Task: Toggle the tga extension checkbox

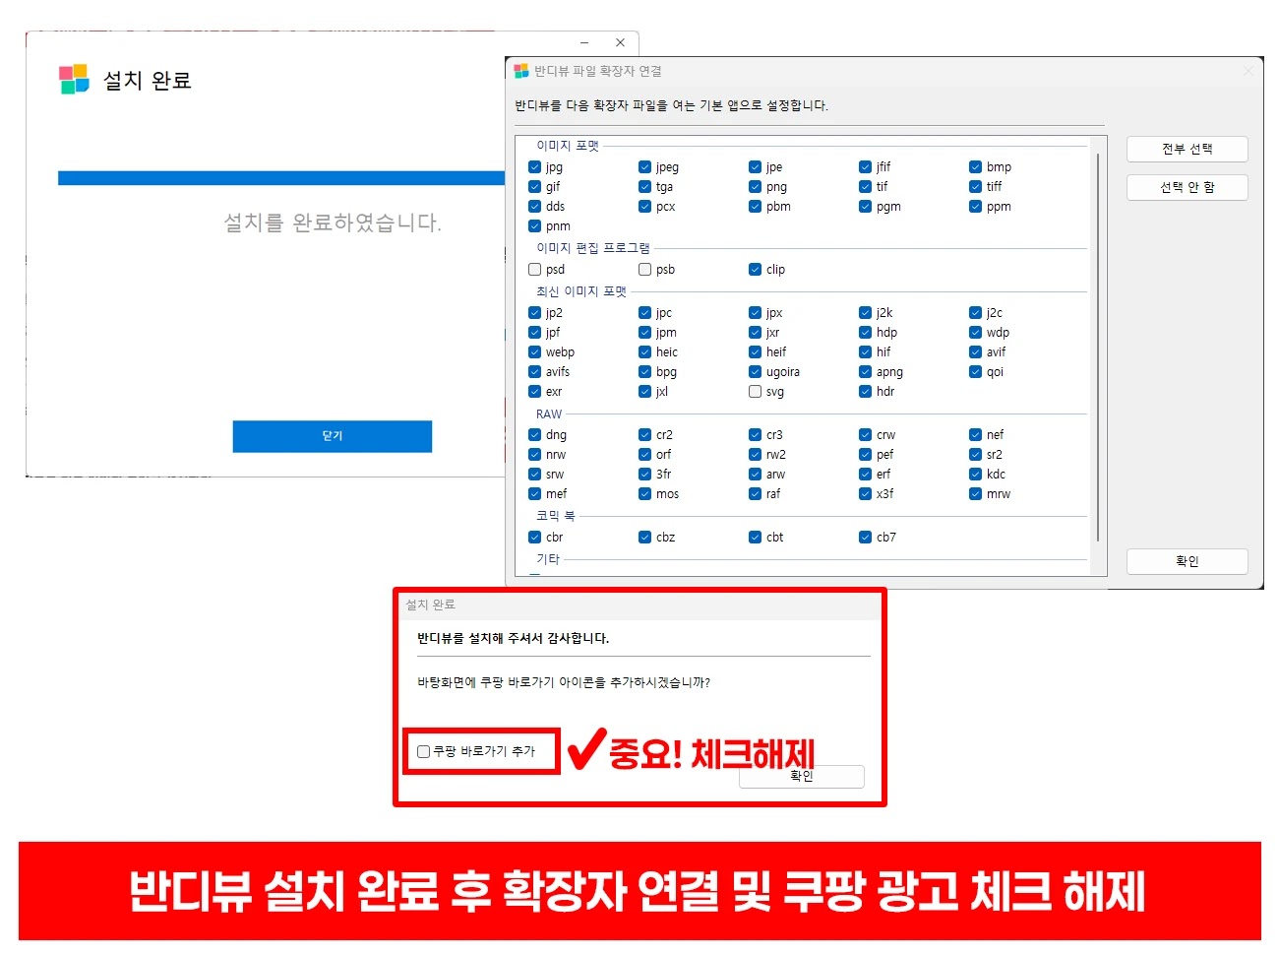Action: [645, 187]
